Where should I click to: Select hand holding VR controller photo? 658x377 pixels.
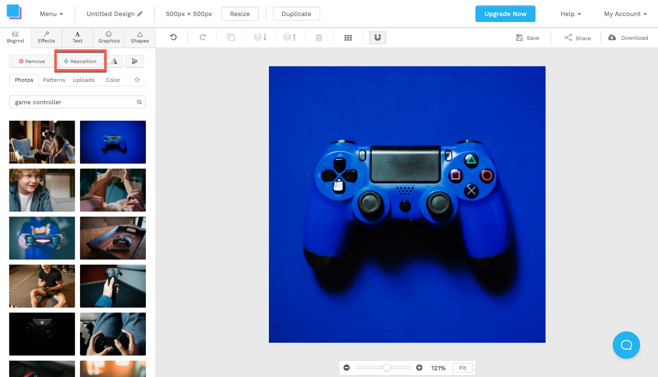coord(113,286)
